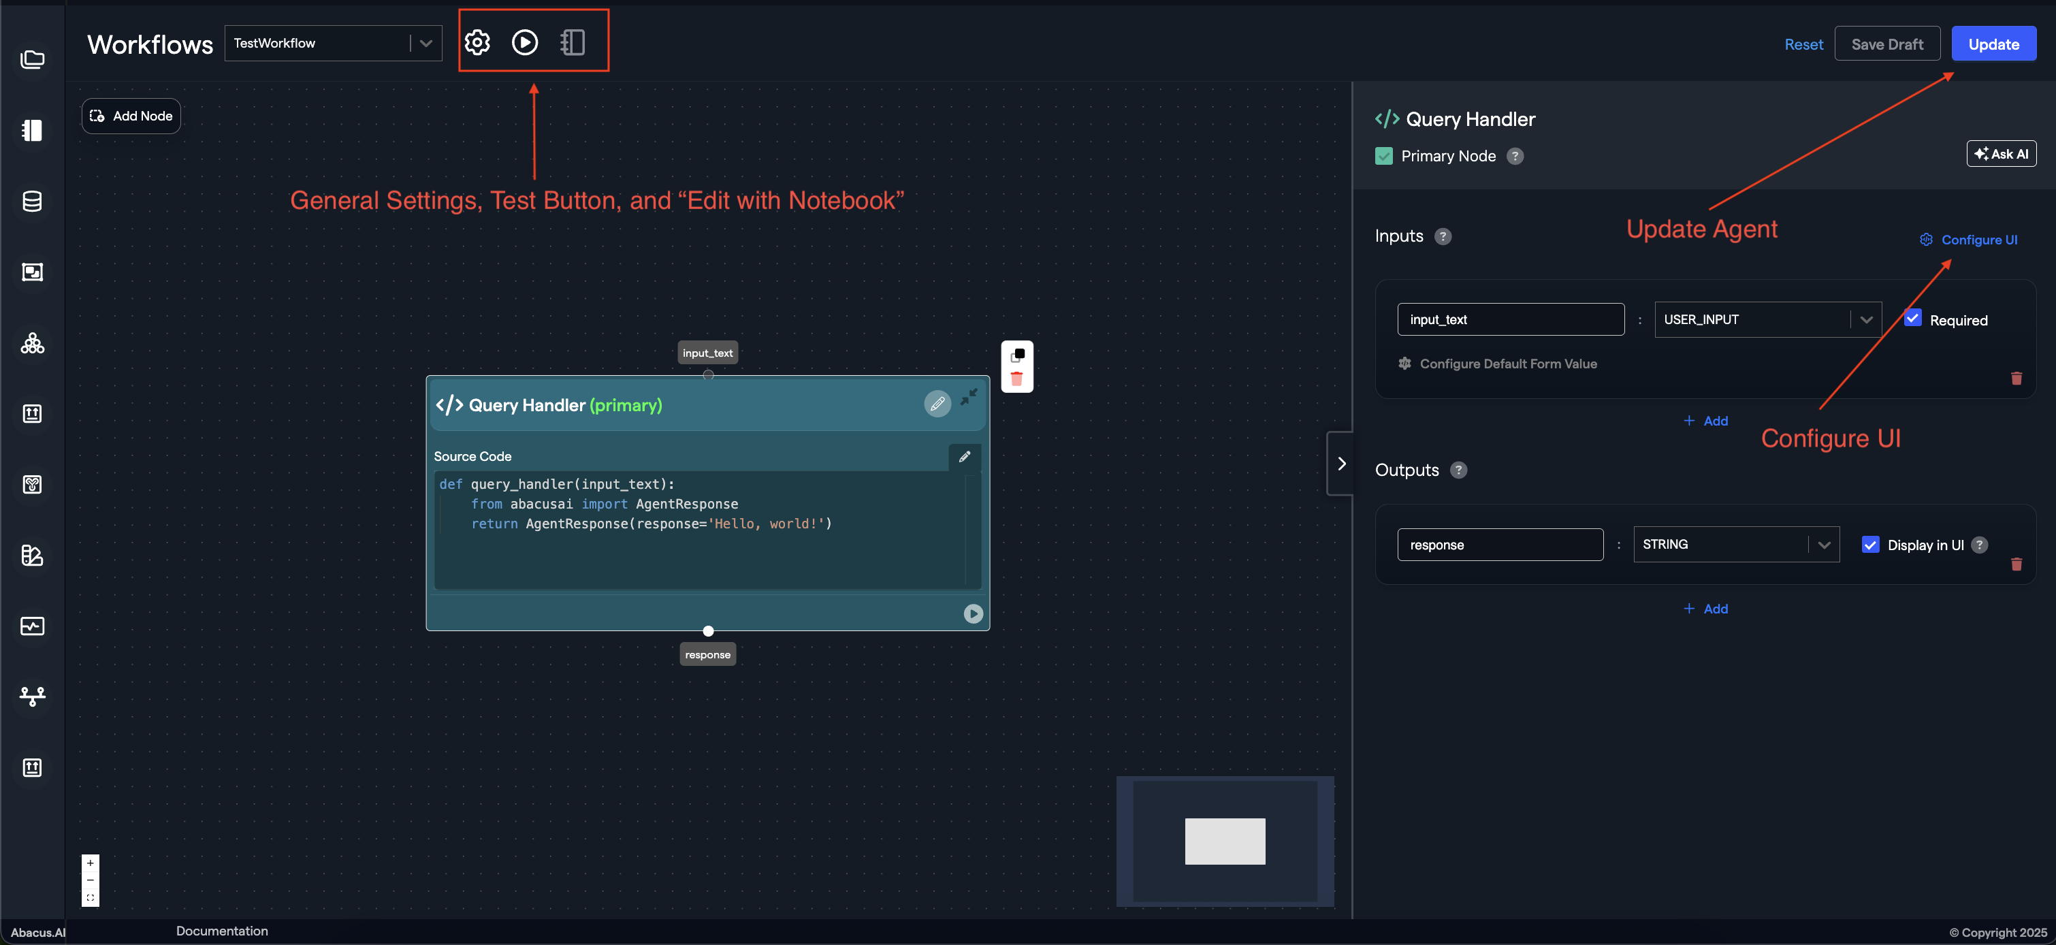Click the Test workflow play button
Image resolution: width=2056 pixels, height=945 pixels.
(x=524, y=42)
